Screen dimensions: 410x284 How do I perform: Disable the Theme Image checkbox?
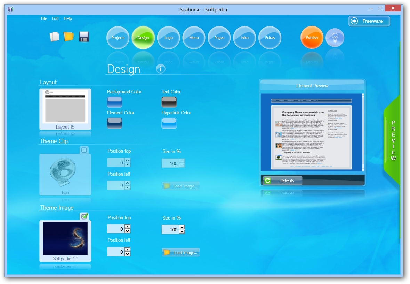click(x=84, y=216)
